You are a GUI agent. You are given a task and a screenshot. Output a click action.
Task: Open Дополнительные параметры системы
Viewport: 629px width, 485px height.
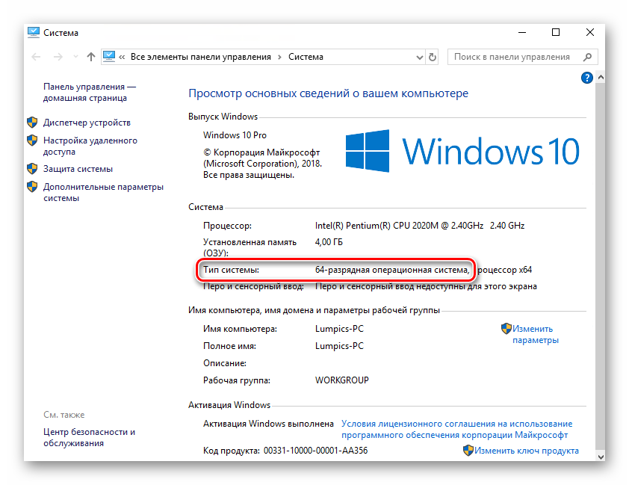tap(102, 192)
